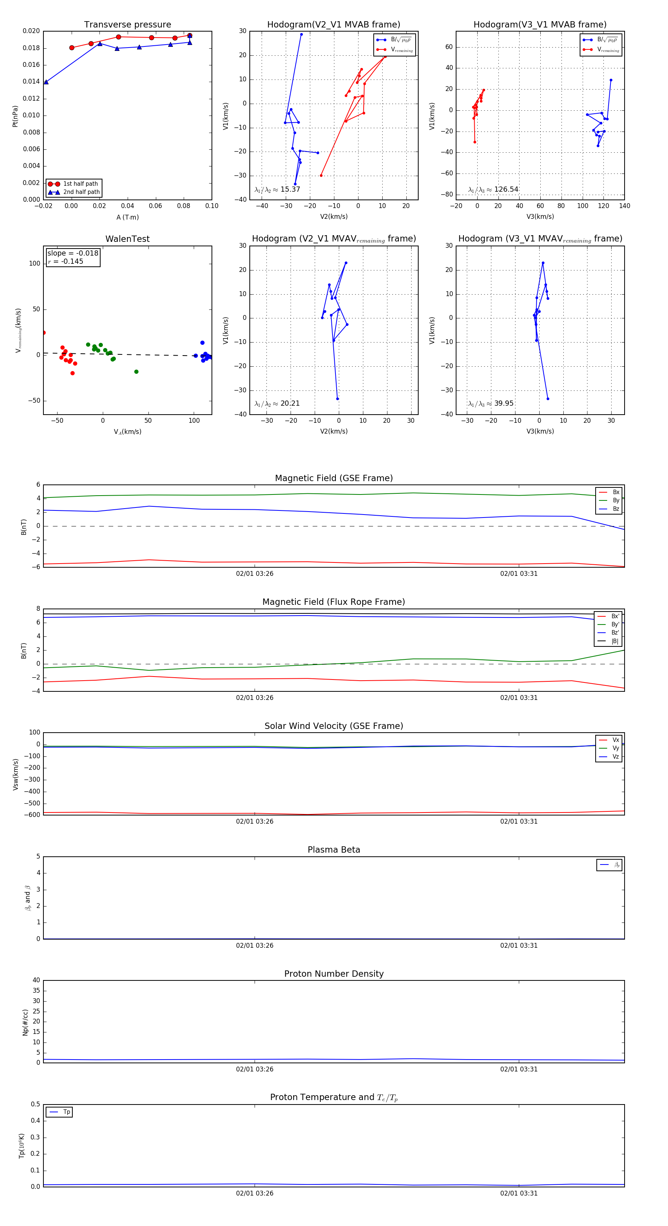Viewport: 668px width, 1226px height.
Task: Click the 'Plasma Beta' plot title
Action: click(334, 850)
